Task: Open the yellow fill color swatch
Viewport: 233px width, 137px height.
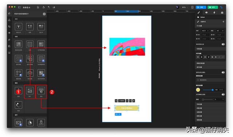Action: click(x=198, y=90)
